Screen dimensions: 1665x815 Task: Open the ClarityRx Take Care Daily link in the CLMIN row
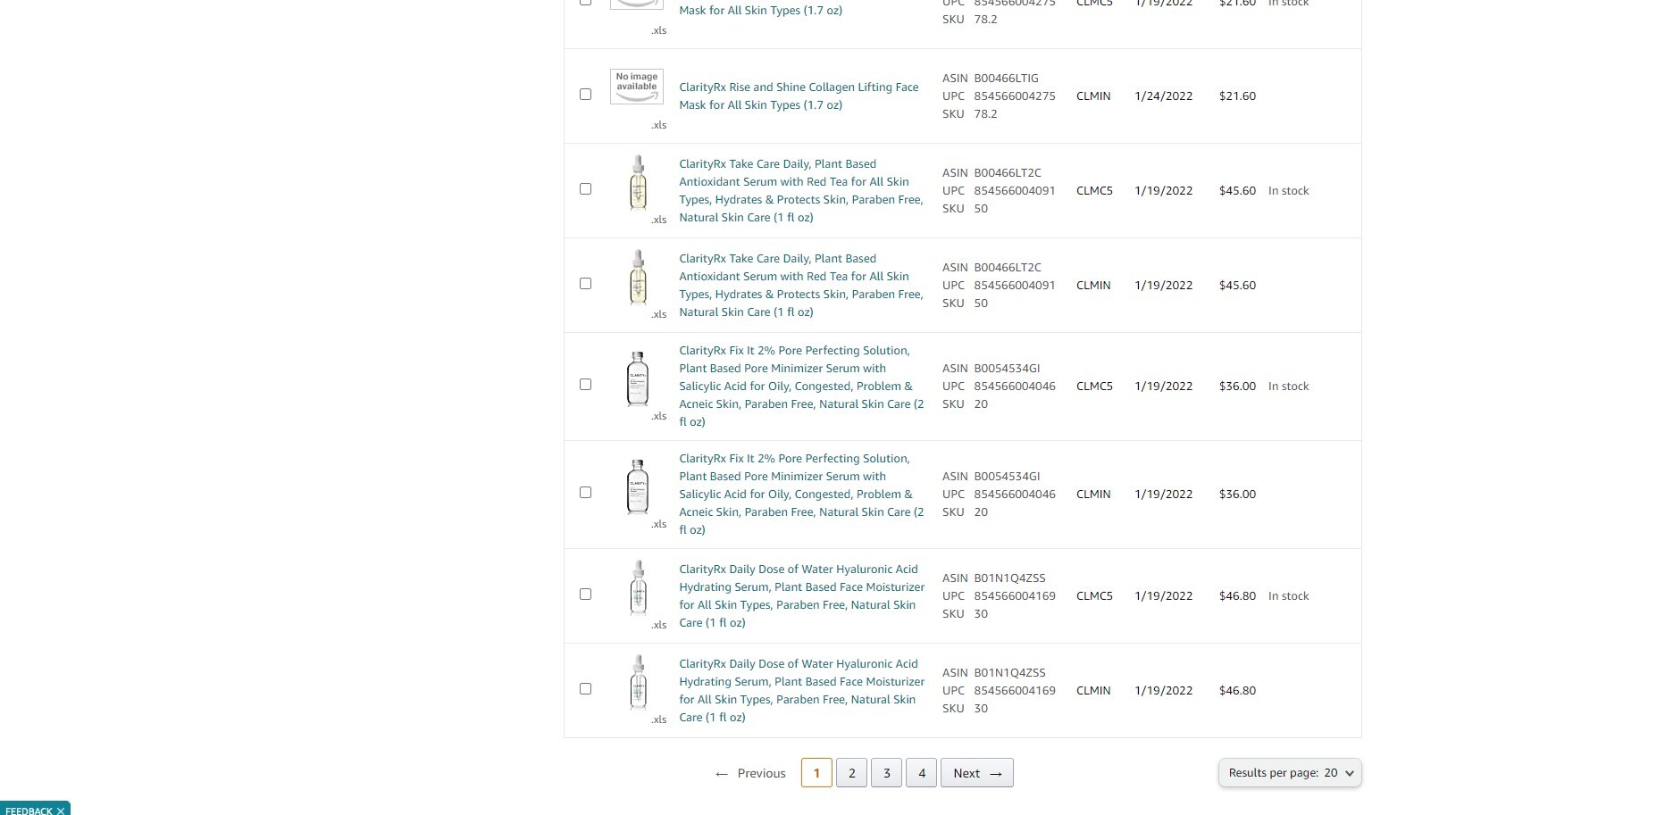pos(801,285)
